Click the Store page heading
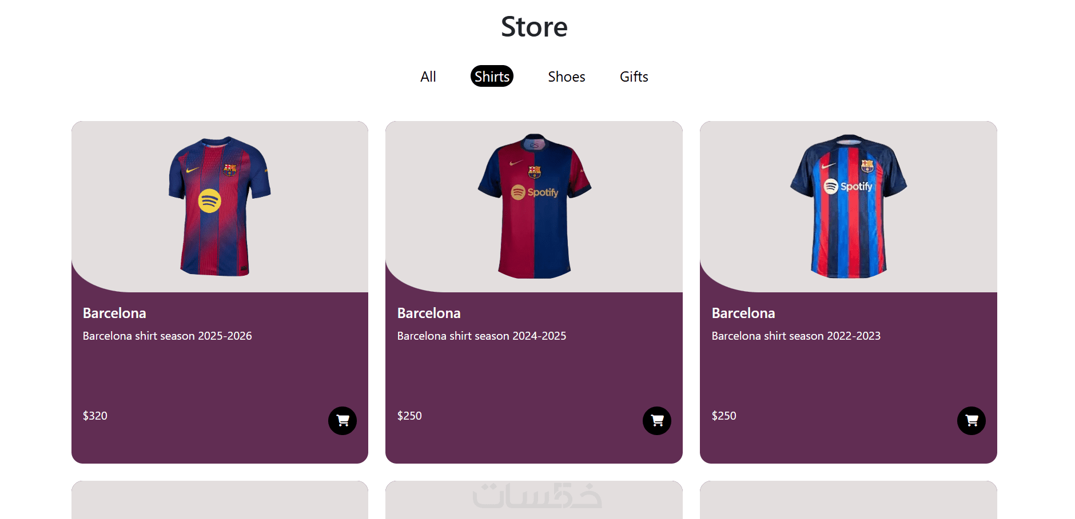Viewport: 1075px width, 519px height. pos(534,27)
